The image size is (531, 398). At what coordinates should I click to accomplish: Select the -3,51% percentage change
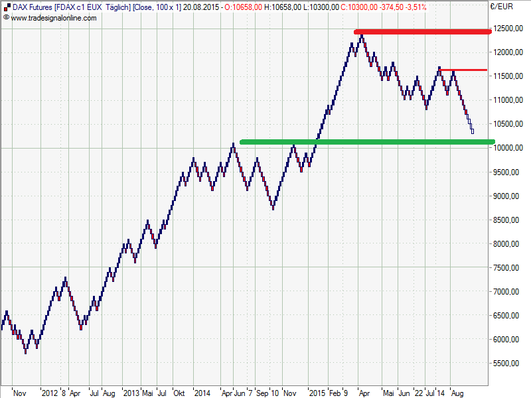coord(416,7)
